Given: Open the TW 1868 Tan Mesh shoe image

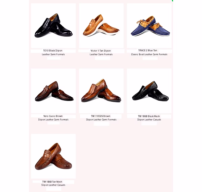Looking at the screenshot, I should coord(53,156).
